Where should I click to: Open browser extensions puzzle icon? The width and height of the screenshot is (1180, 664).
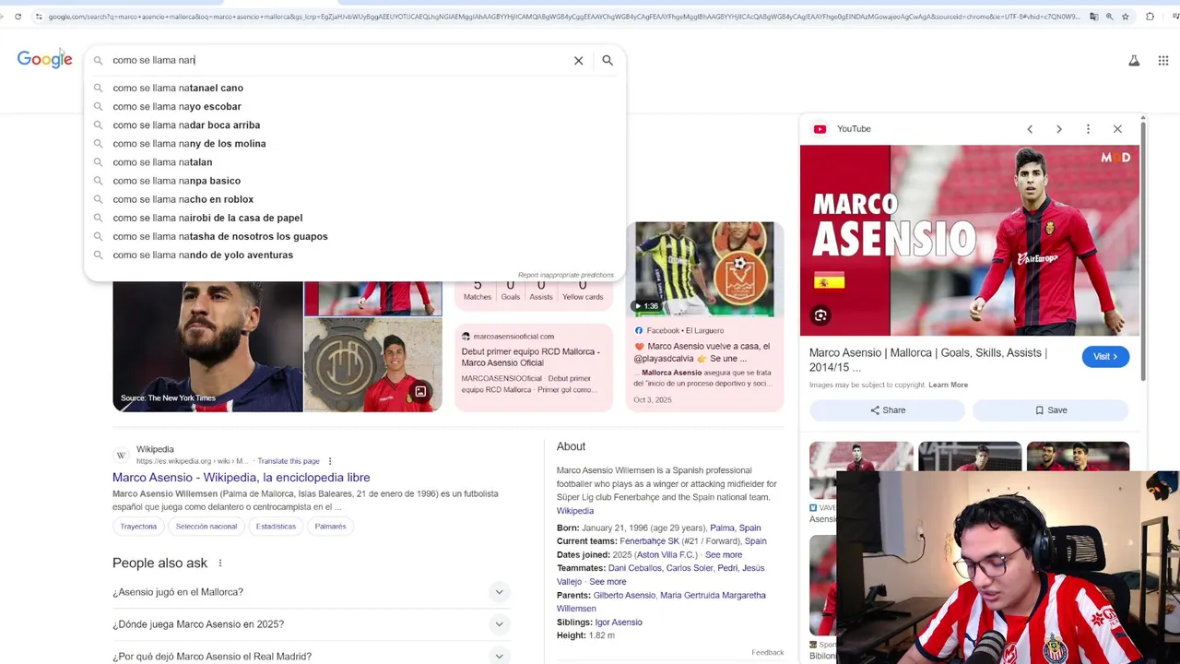[1150, 17]
